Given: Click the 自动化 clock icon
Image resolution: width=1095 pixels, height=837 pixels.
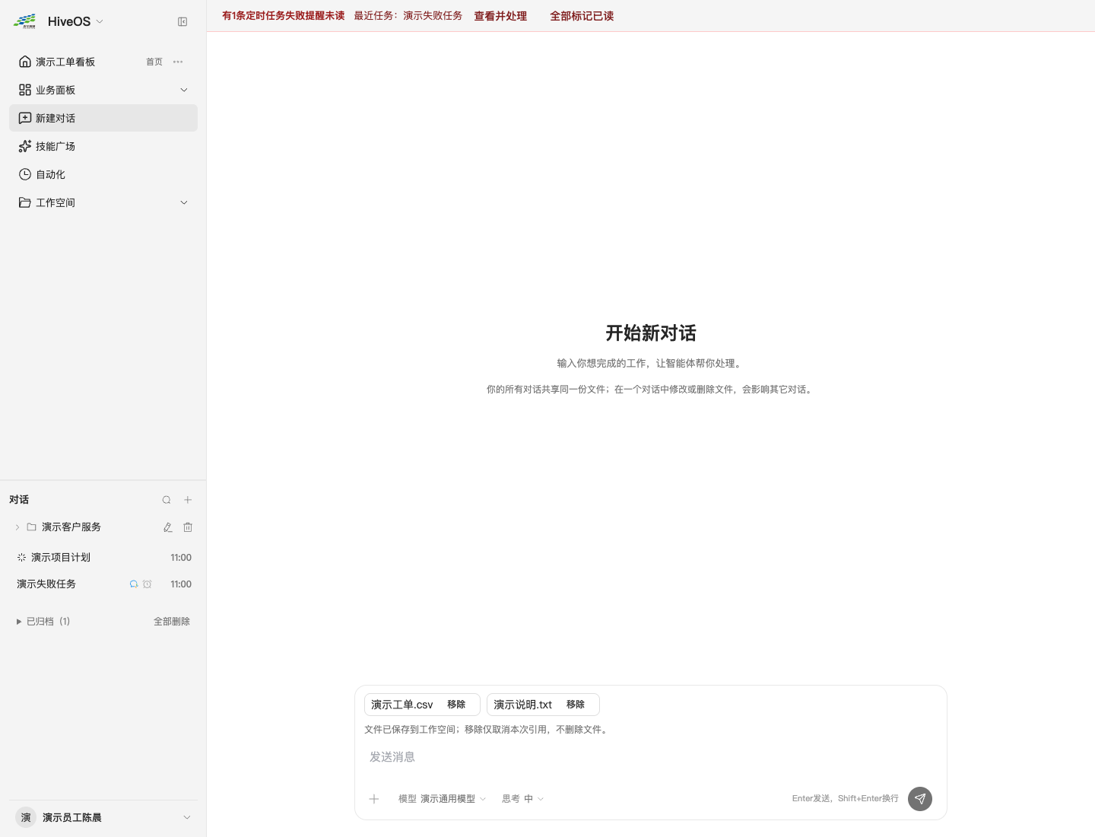Looking at the screenshot, I should pyautogui.click(x=25, y=174).
